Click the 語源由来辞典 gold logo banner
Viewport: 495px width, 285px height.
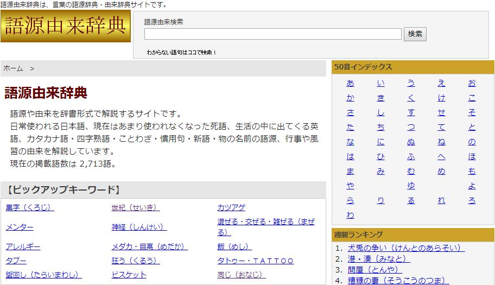(x=66, y=27)
